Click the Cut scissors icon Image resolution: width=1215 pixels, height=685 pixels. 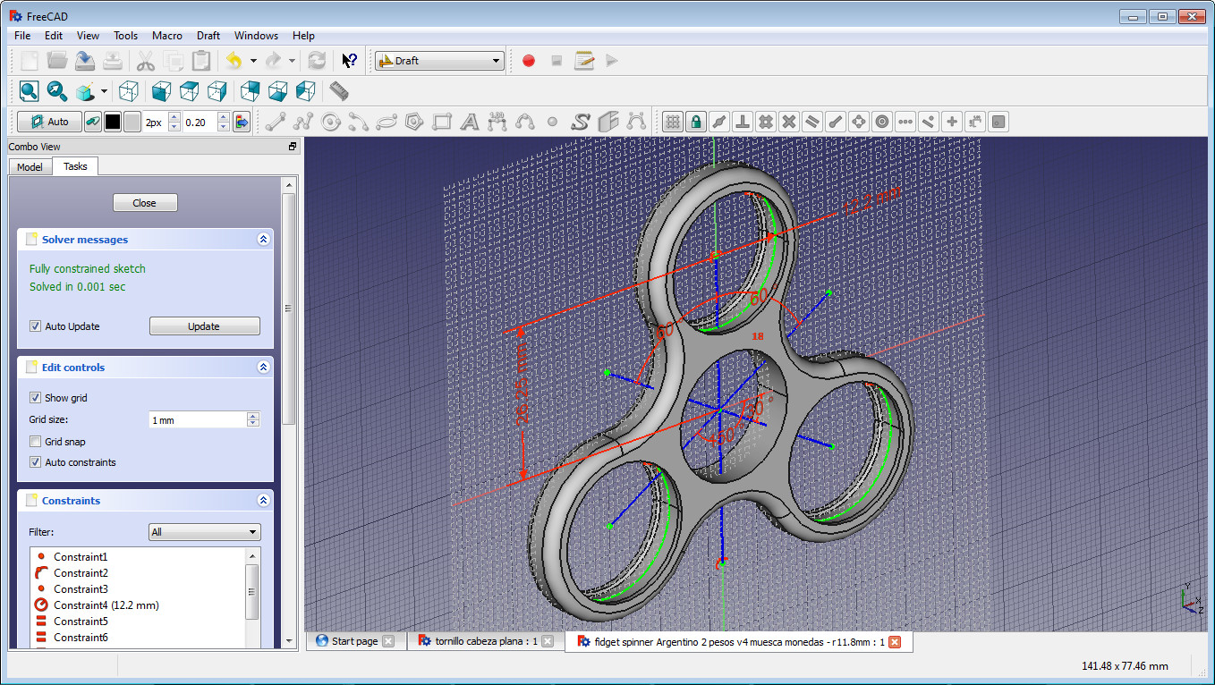[x=146, y=61]
